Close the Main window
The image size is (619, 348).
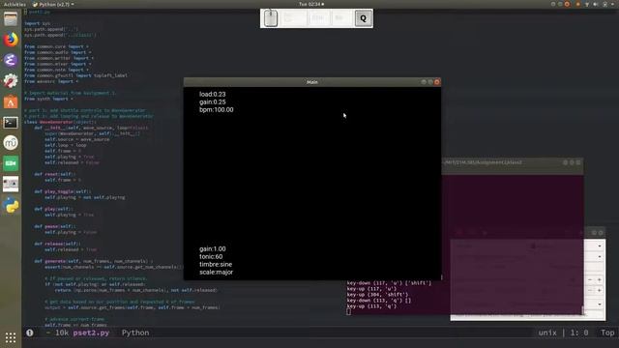[x=437, y=82]
